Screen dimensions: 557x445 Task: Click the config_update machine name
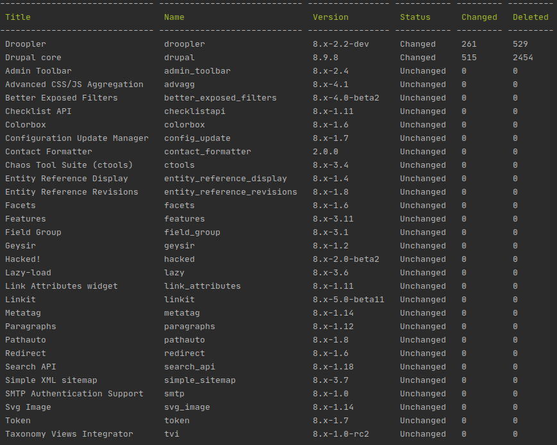point(197,138)
